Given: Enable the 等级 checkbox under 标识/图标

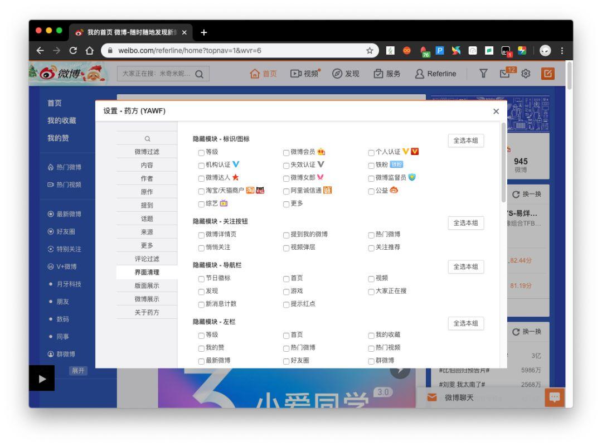Looking at the screenshot, I should [x=201, y=152].
